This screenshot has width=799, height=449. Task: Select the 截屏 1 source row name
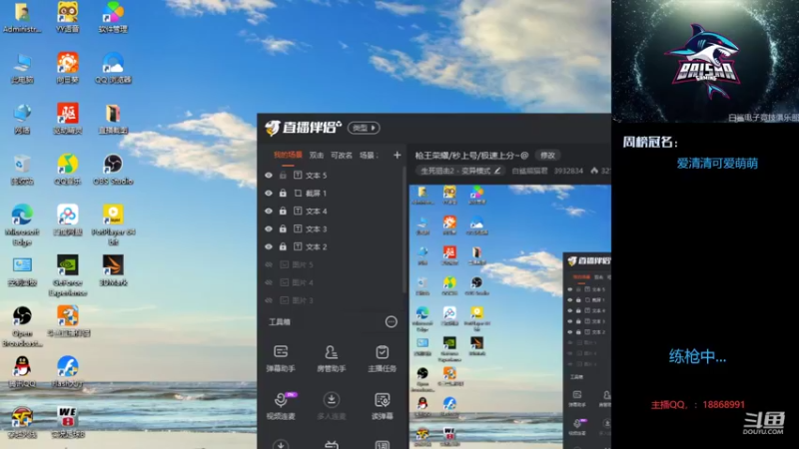316,193
